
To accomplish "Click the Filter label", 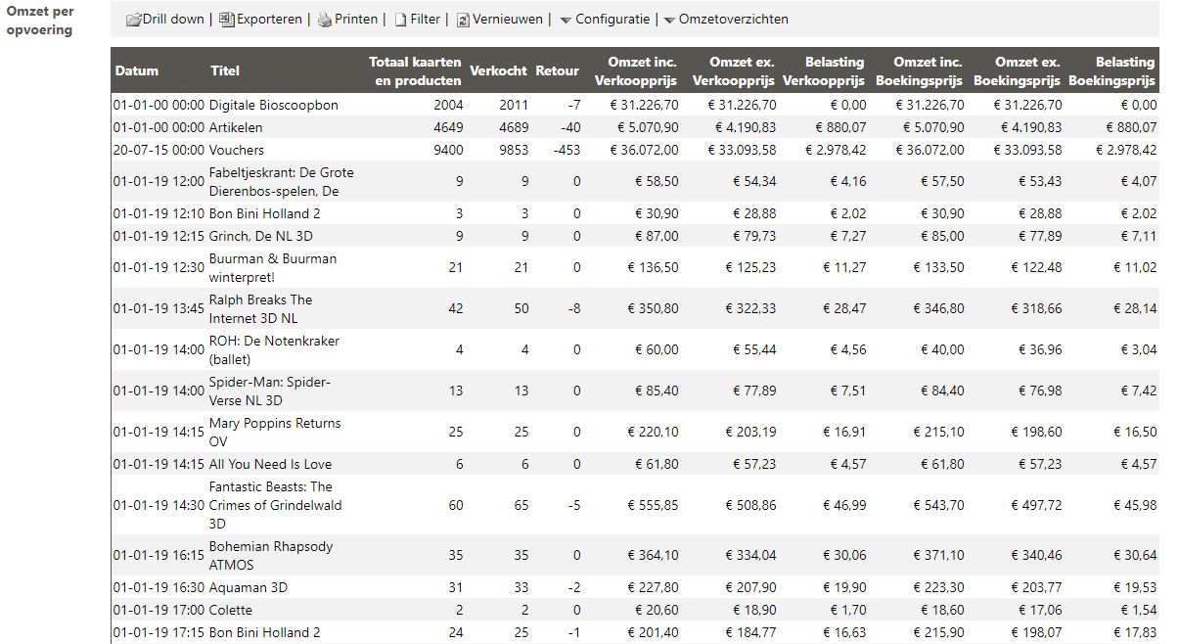I will pos(426,19).
